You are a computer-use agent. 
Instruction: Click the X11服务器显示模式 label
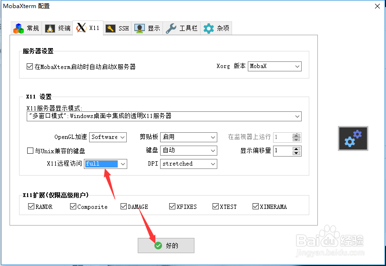click(x=54, y=108)
